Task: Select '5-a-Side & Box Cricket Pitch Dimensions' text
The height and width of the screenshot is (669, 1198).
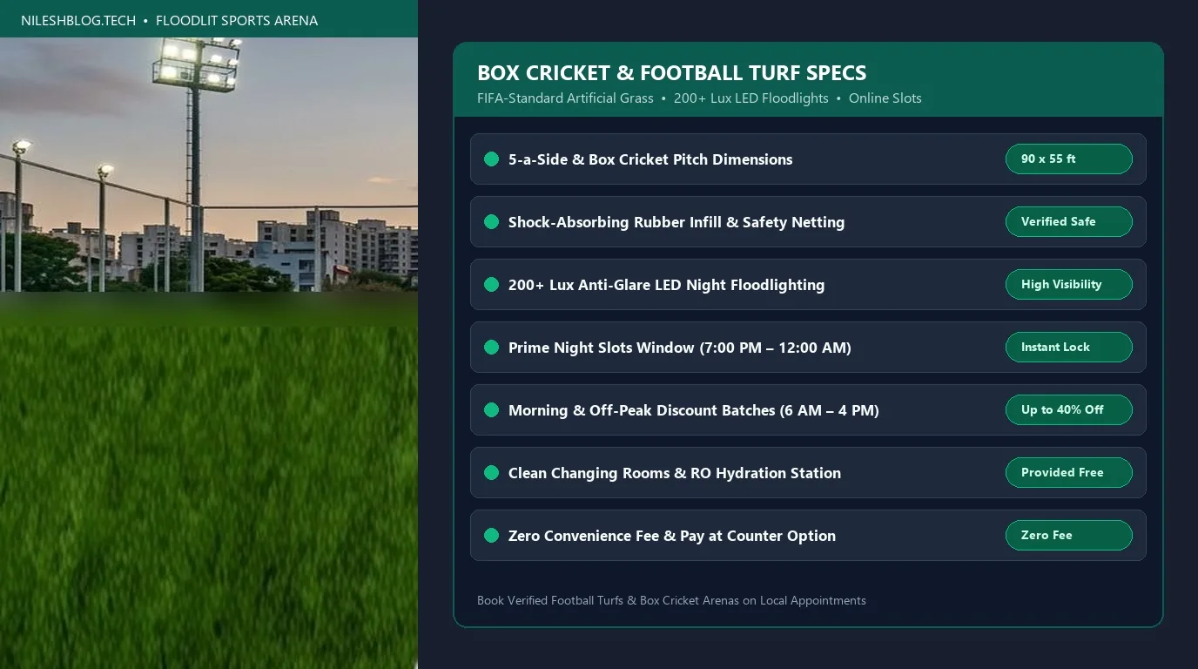Action: [650, 159]
